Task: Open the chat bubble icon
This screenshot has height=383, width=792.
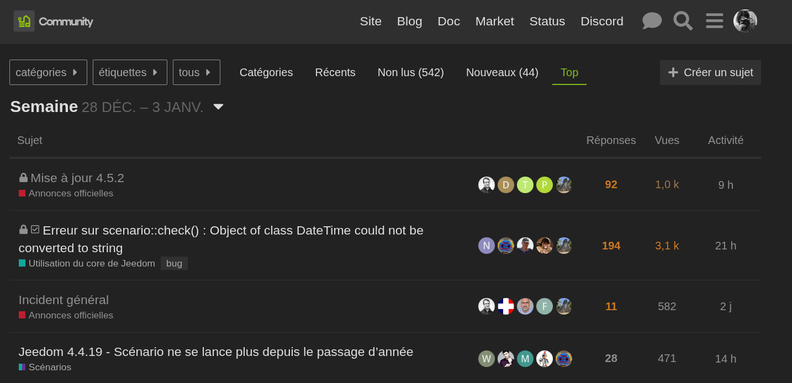Action: tap(652, 22)
